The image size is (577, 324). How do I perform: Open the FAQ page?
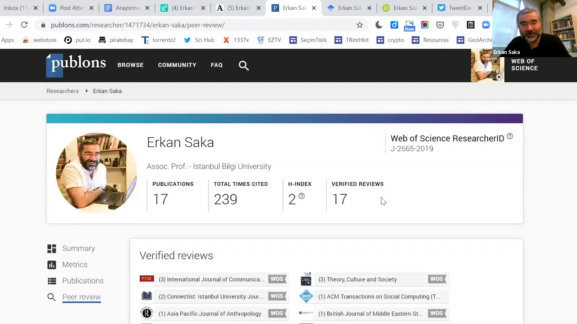[217, 65]
